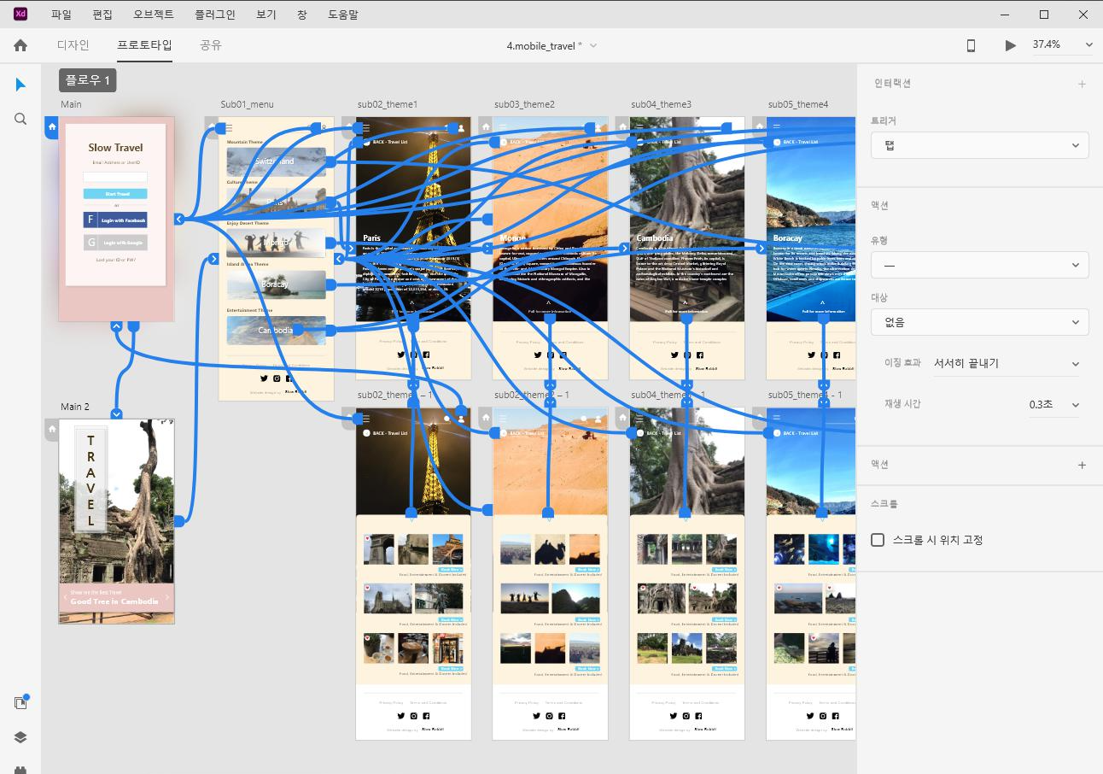Click the wire arrow above Main 2 artboard
The width and height of the screenshot is (1103, 774).
tap(117, 414)
